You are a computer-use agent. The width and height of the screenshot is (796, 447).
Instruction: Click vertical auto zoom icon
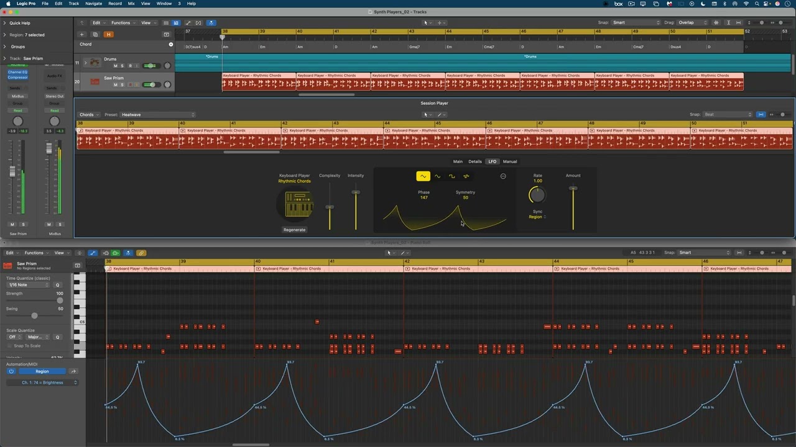coord(728,23)
